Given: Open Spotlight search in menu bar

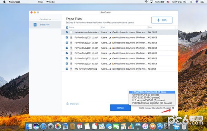Looking at the screenshot, I should [x=191, y=2].
